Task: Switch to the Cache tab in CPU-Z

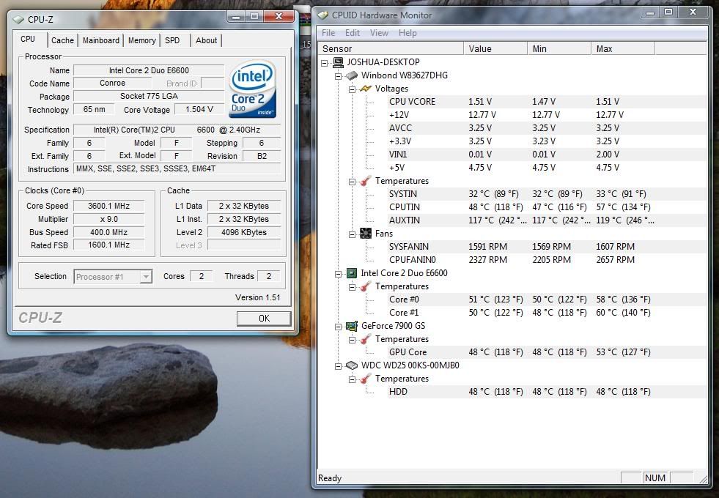Action: (x=62, y=40)
